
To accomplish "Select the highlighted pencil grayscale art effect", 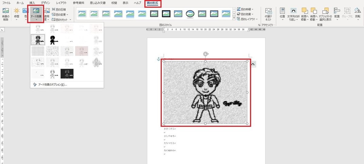I will point(38,40).
